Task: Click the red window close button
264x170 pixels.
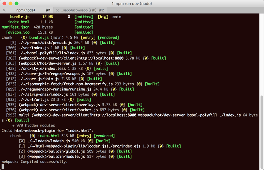Action: click(4, 3)
